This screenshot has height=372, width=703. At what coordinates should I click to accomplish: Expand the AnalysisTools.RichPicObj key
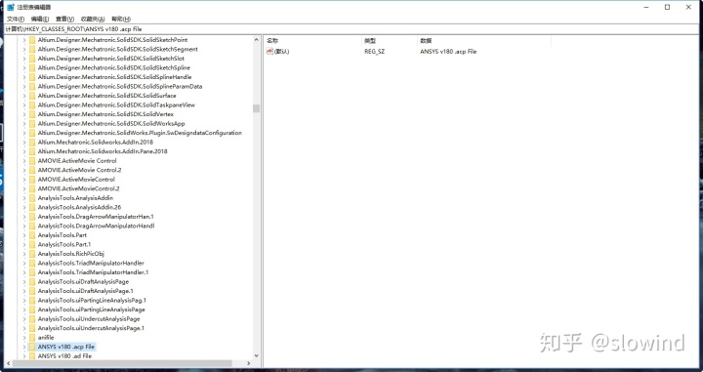(x=24, y=254)
